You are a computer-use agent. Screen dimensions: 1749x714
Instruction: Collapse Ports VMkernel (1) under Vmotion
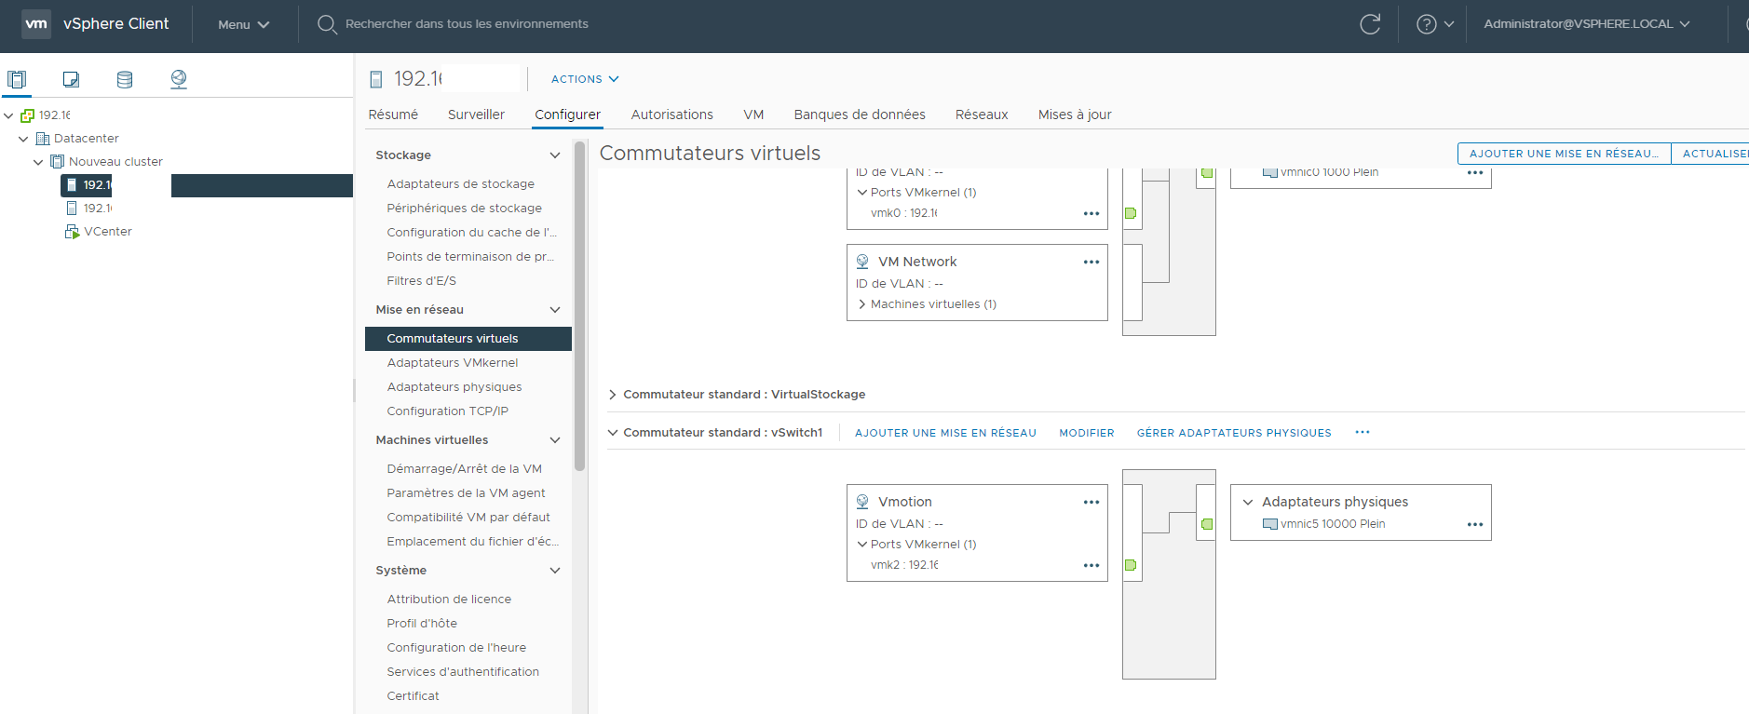862,545
